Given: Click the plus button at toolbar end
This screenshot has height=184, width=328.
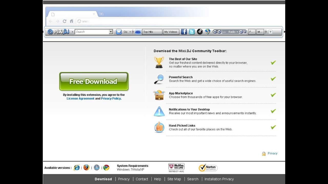Looking at the screenshot, I should tap(270, 32).
